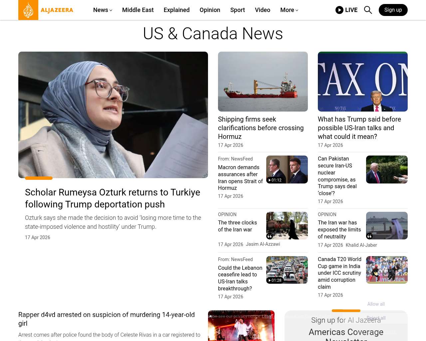Open Shipping firms seek clarifications article
The height and width of the screenshot is (341, 426).
click(261, 128)
